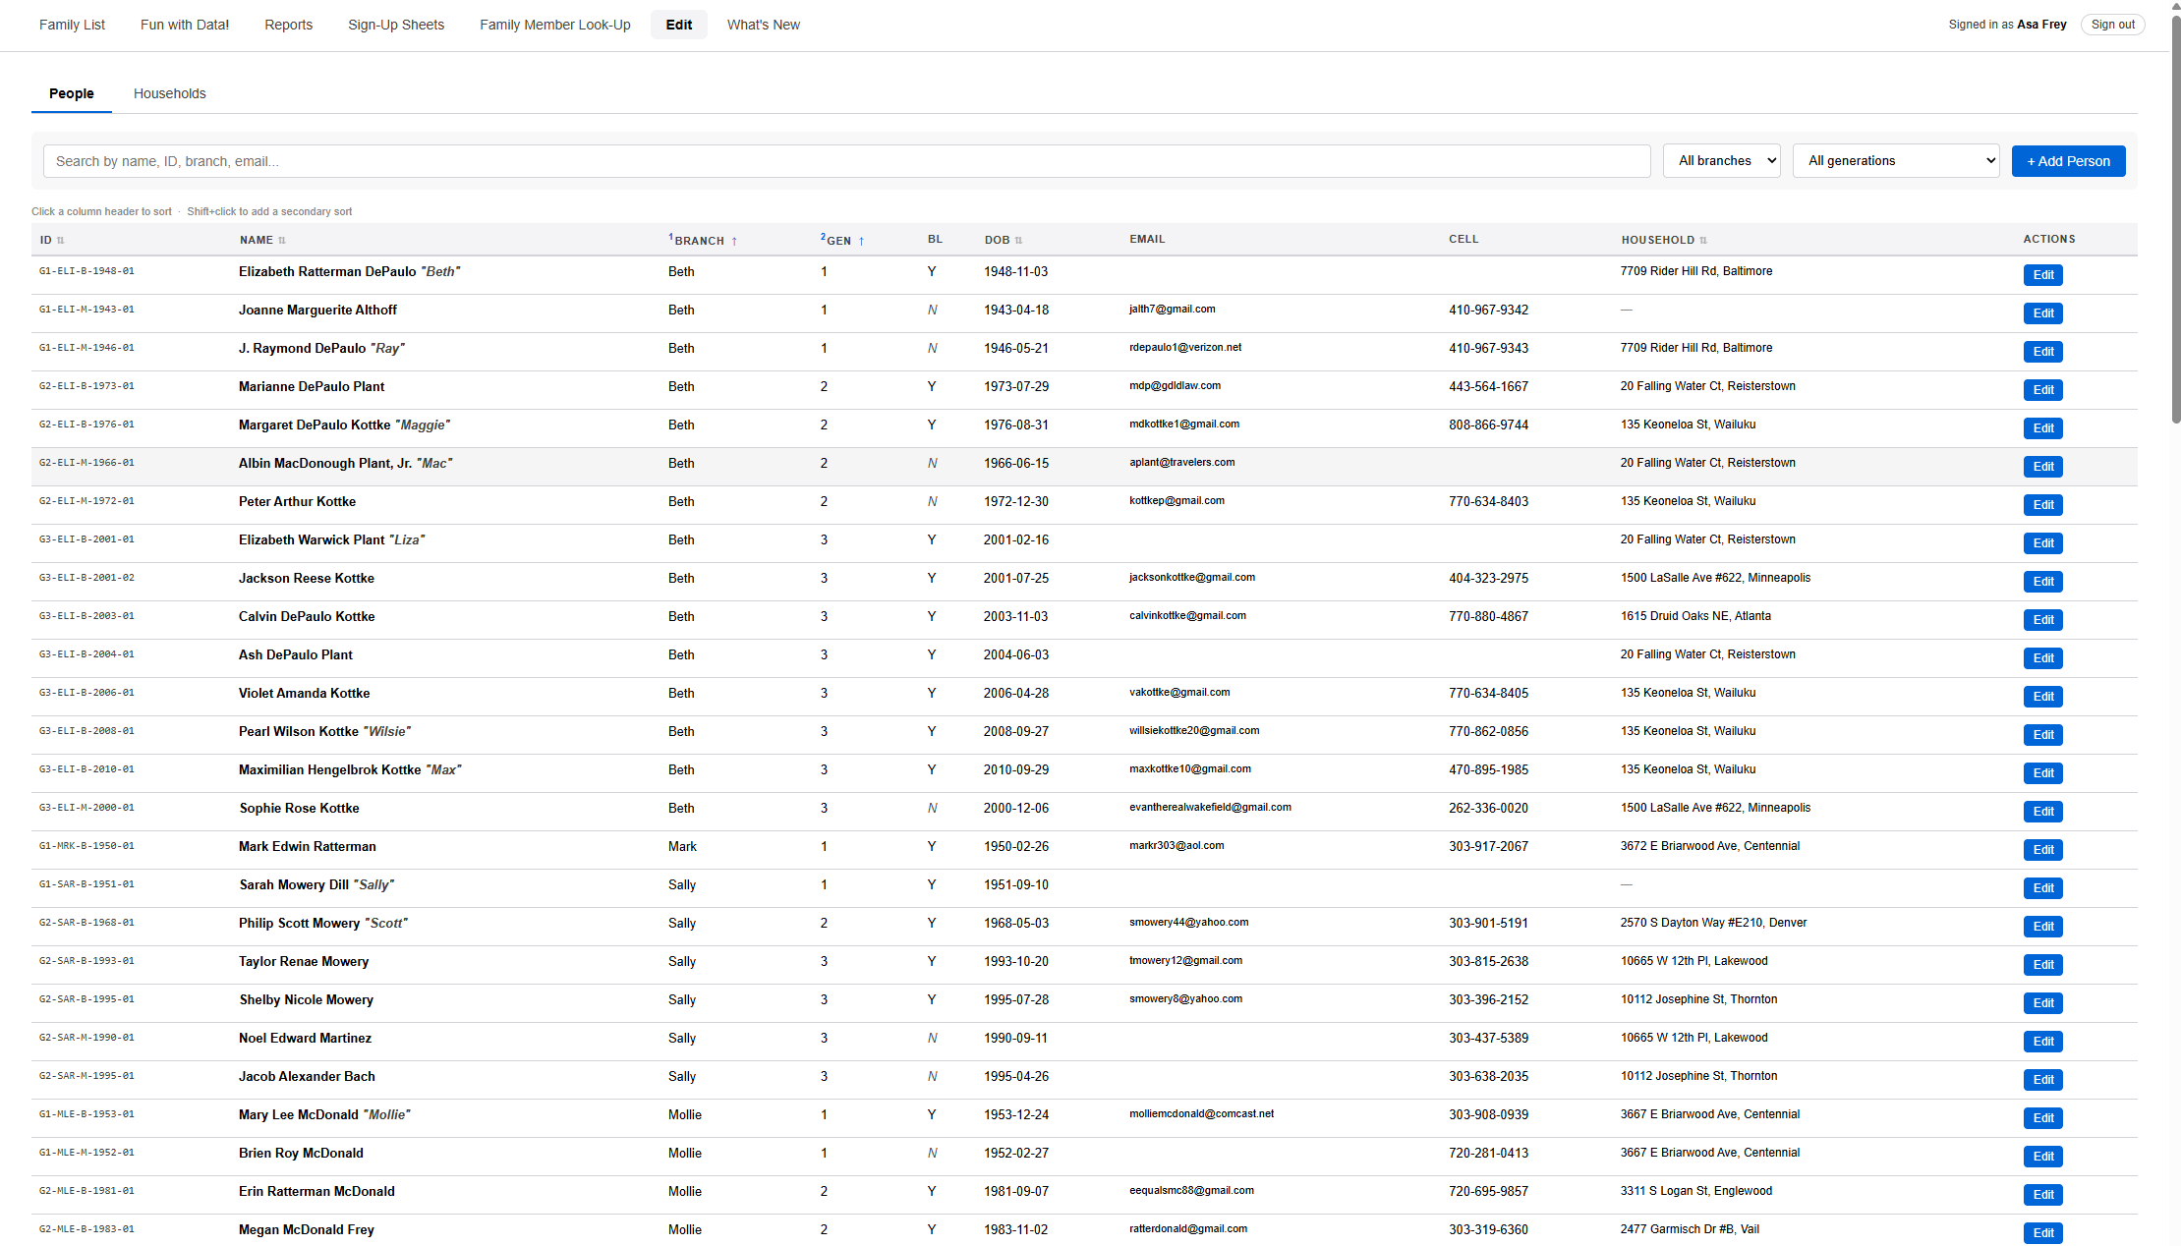This screenshot has width=2181, height=1246.
Task: Edit Sophie Rose Kottke's record
Action: tap(2042, 812)
